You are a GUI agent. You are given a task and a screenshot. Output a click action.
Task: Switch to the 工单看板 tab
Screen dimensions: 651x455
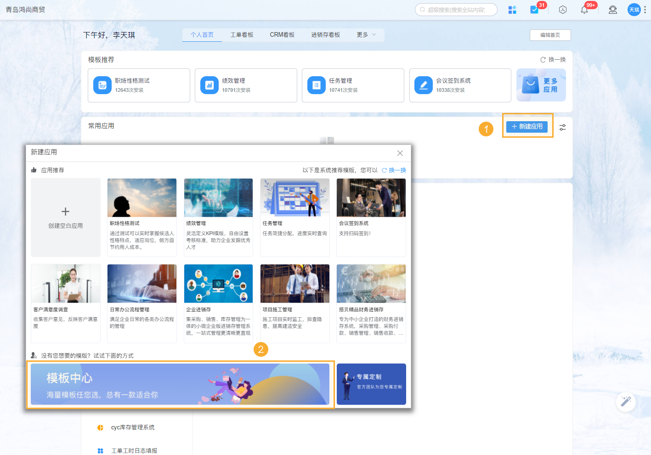[x=242, y=34]
